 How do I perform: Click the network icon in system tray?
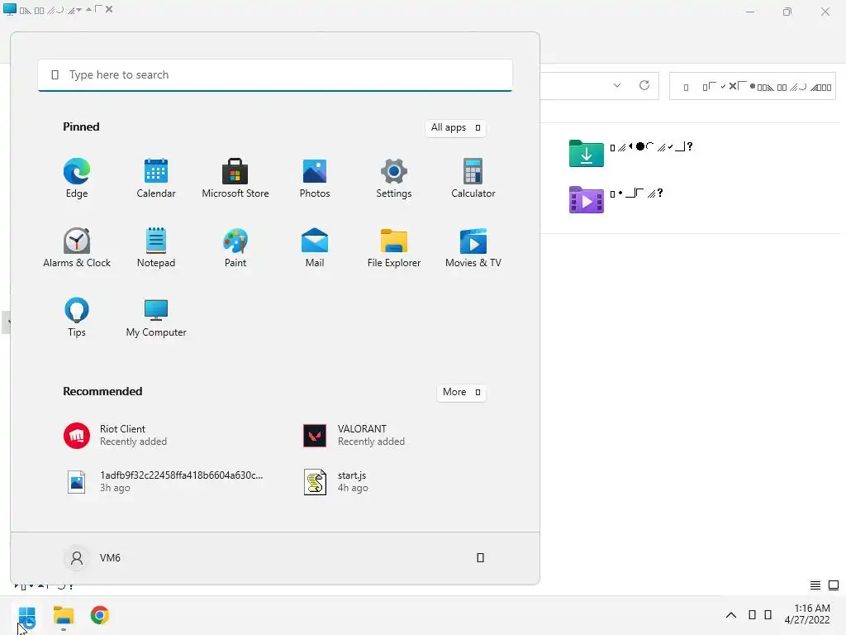point(752,615)
